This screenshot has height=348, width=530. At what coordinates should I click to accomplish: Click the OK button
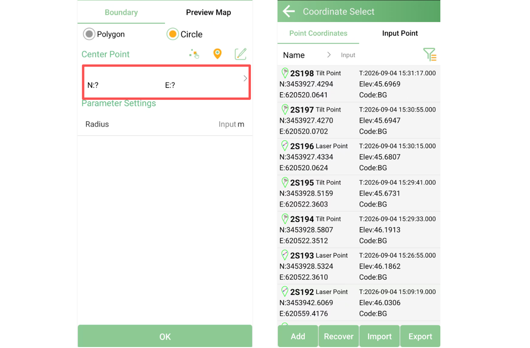tap(165, 336)
